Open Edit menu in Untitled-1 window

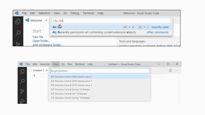point(35,64)
